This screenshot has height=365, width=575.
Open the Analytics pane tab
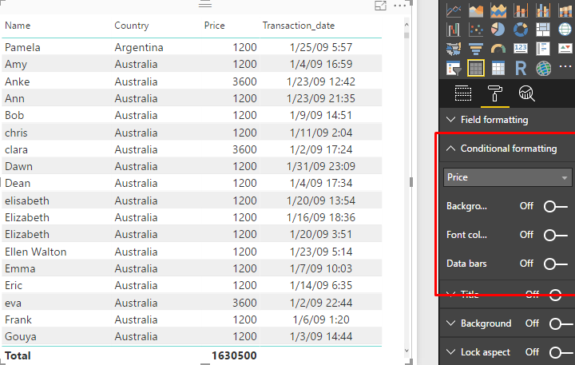[526, 93]
